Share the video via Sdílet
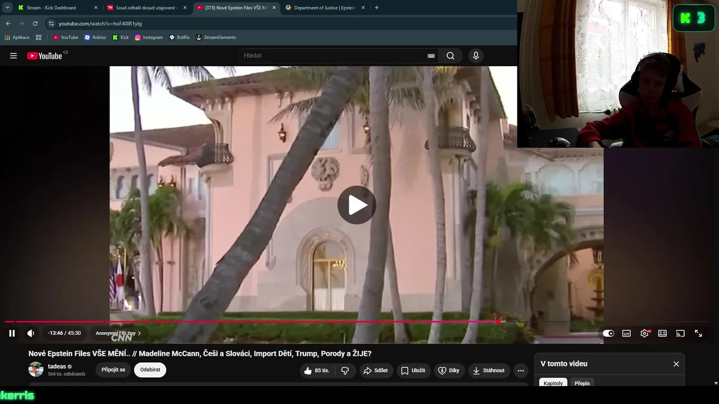 click(x=376, y=370)
